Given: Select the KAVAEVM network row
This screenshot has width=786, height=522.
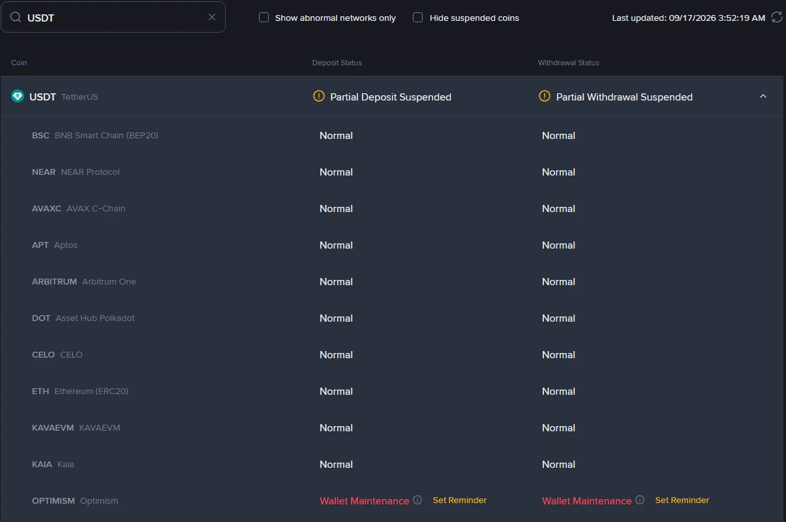Looking at the screenshot, I should [x=393, y=428].
